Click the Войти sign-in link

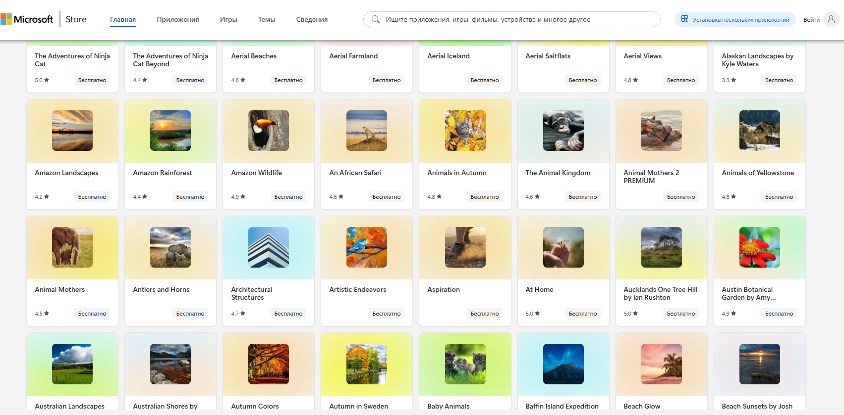812,20
